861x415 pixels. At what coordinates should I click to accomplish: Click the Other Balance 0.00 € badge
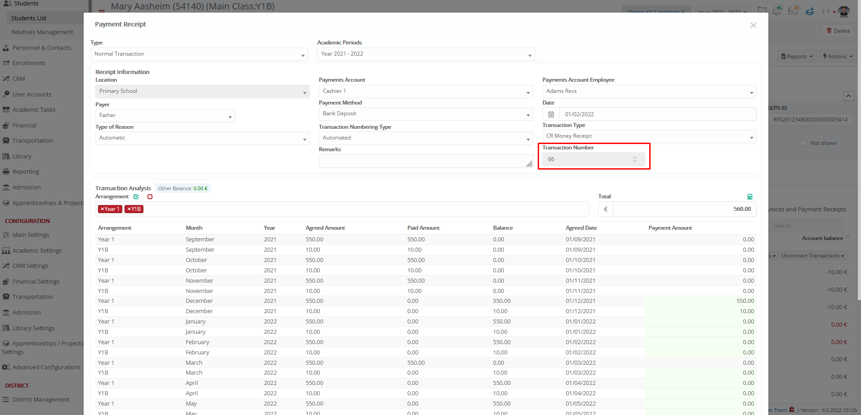(183, 188)
